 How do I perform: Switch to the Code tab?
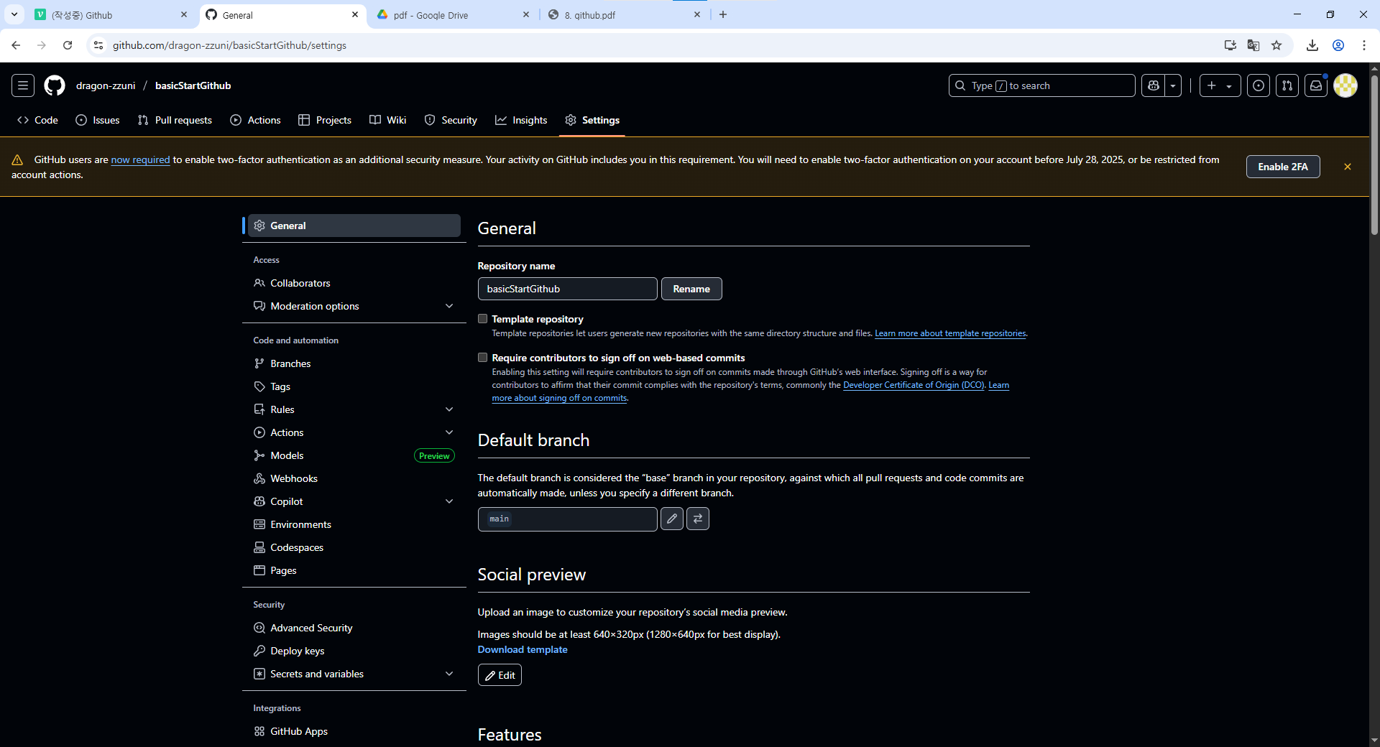(37, 120)
